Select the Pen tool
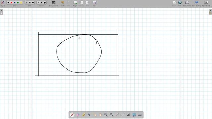The image size is (212, 119). [x=72, y=115]
